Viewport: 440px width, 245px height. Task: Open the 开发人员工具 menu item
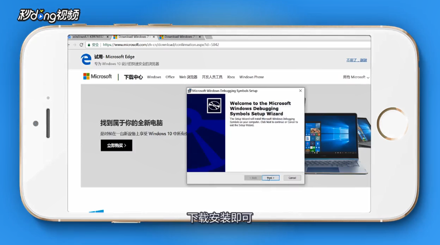212,77
